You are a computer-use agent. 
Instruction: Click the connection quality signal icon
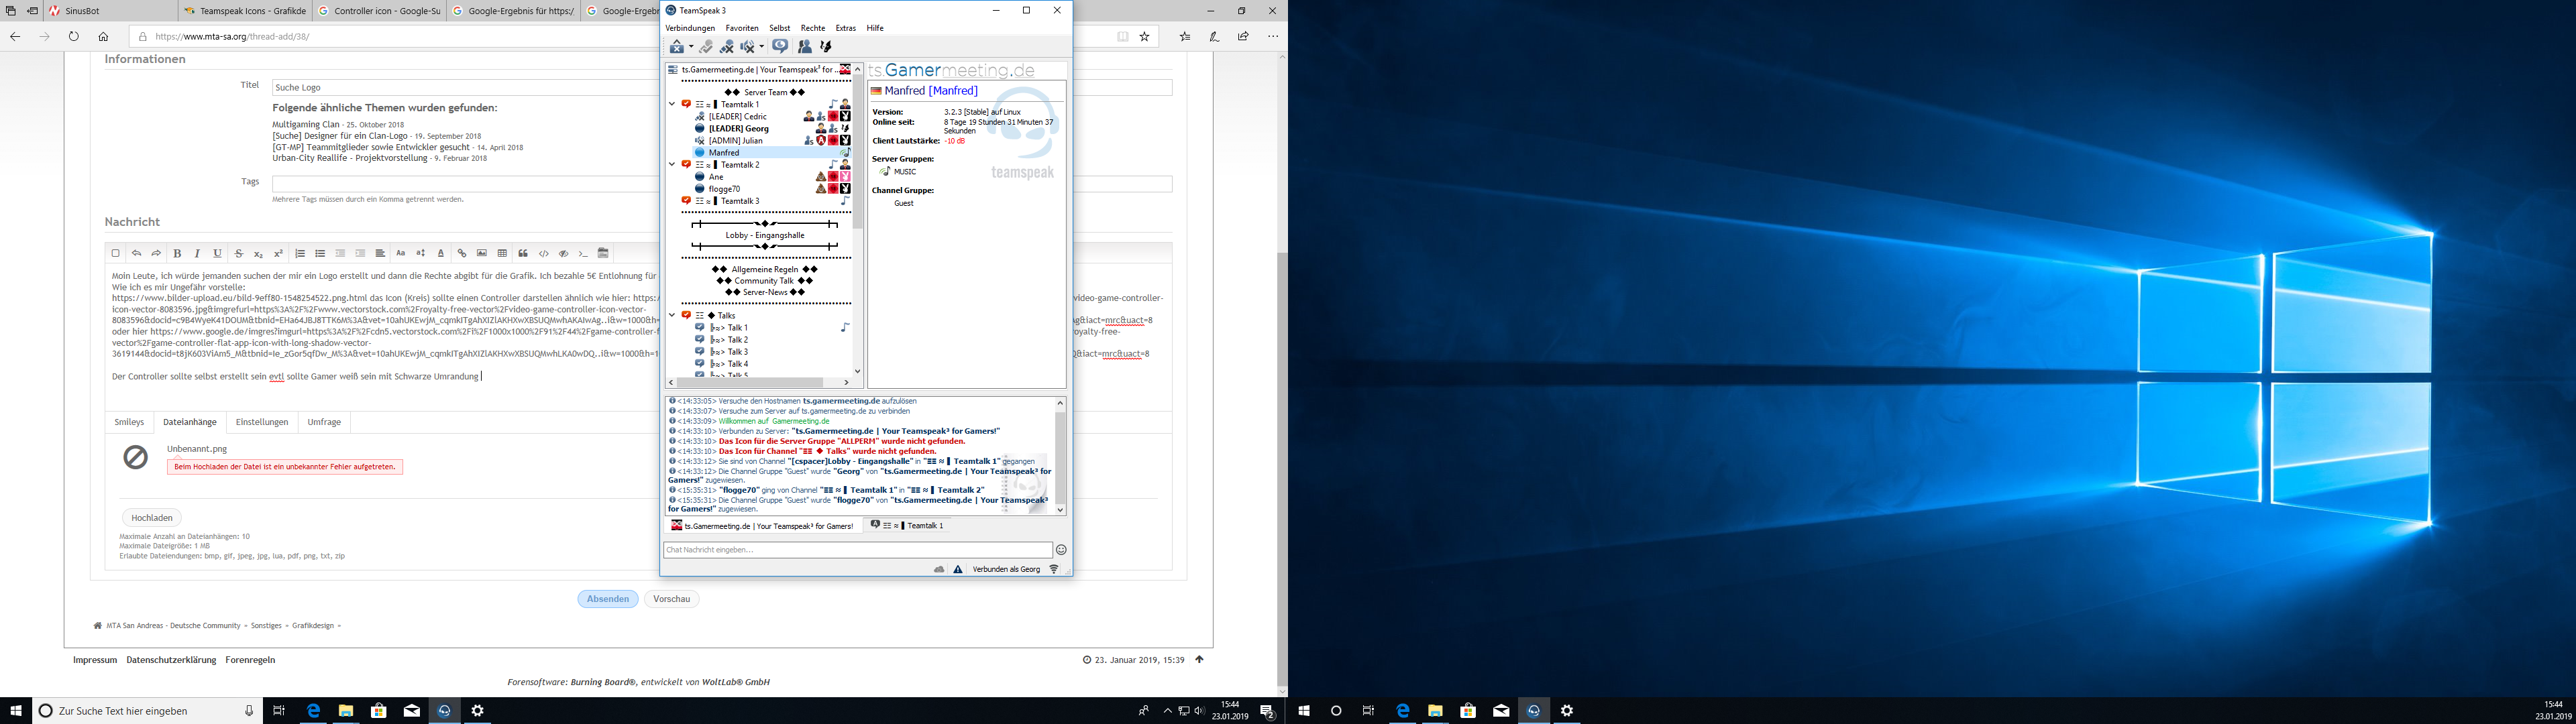click(1053, 569)
